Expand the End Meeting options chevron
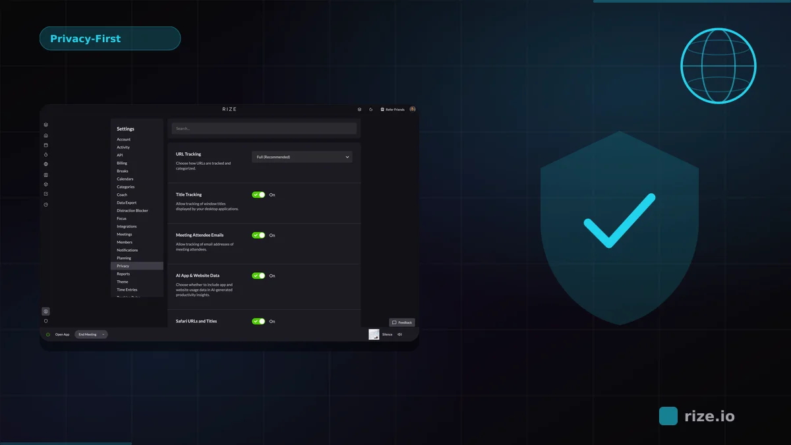The image size is (791, 445). click(x=103, y=334)
